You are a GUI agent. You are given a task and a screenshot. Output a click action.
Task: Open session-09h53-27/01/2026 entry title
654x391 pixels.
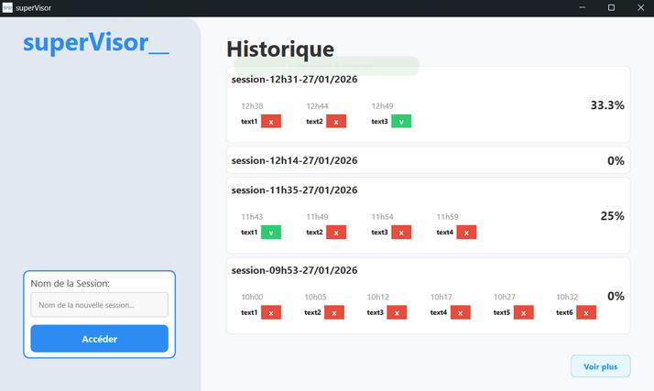click(294, 270)
